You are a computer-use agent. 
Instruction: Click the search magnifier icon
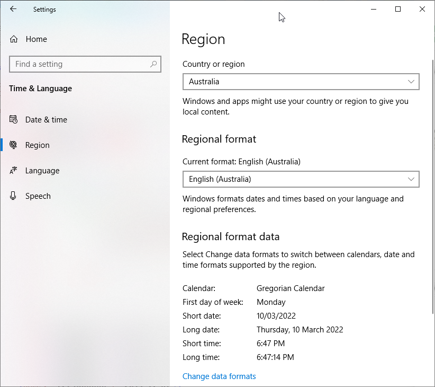pyautogui.click(x=153, y=64)
